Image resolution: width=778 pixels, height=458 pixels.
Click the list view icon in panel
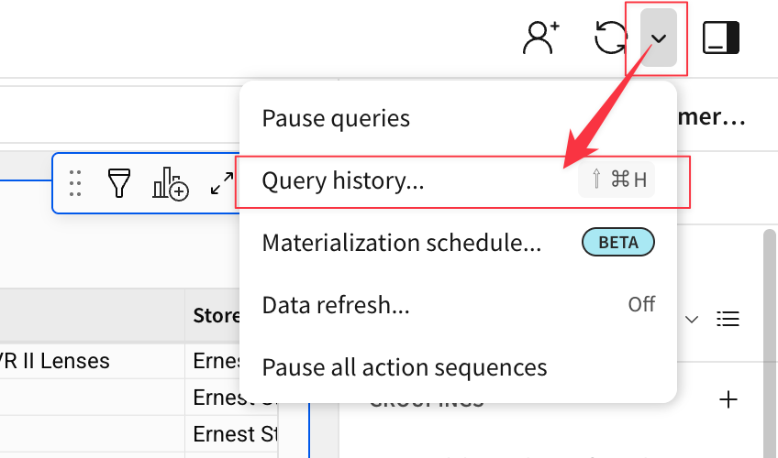click(728, 319)
